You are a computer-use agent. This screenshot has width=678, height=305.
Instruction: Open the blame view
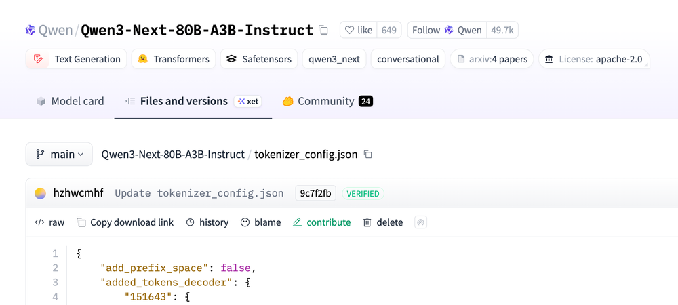click(260, 222)
